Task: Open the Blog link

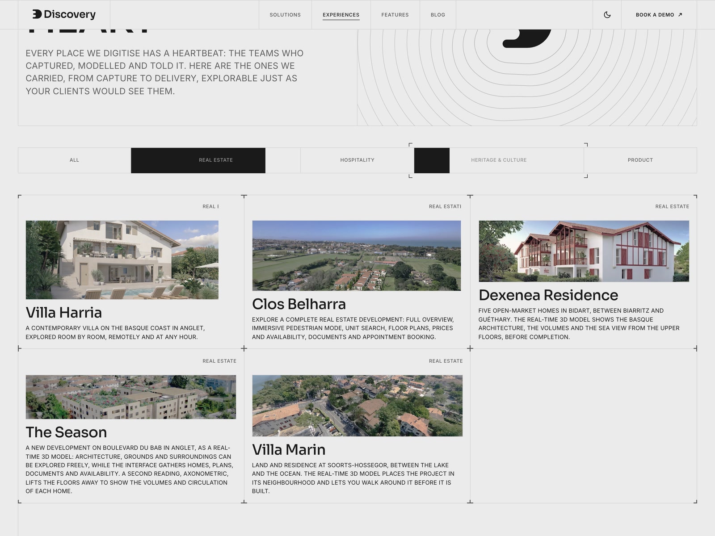Action: (438, 15)
